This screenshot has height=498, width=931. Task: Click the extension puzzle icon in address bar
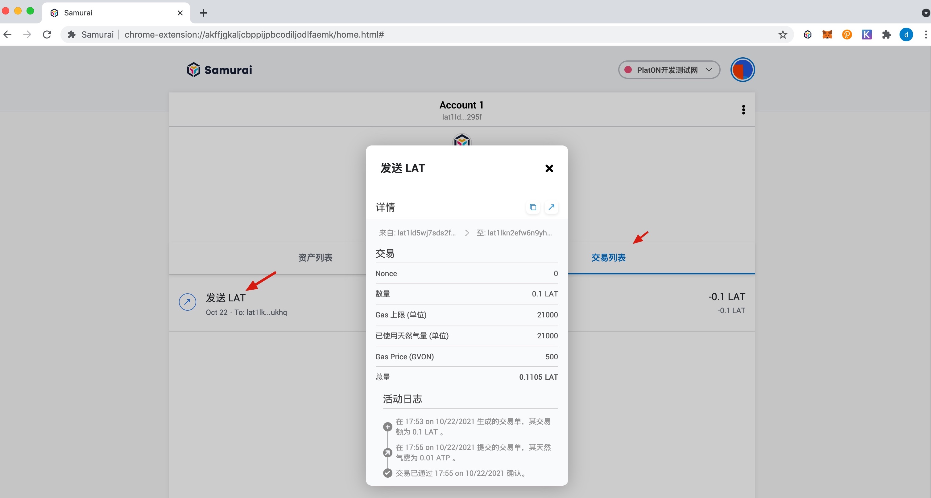tap(72, 34)
